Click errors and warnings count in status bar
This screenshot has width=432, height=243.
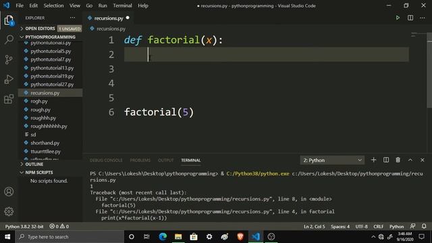[59, 226]
